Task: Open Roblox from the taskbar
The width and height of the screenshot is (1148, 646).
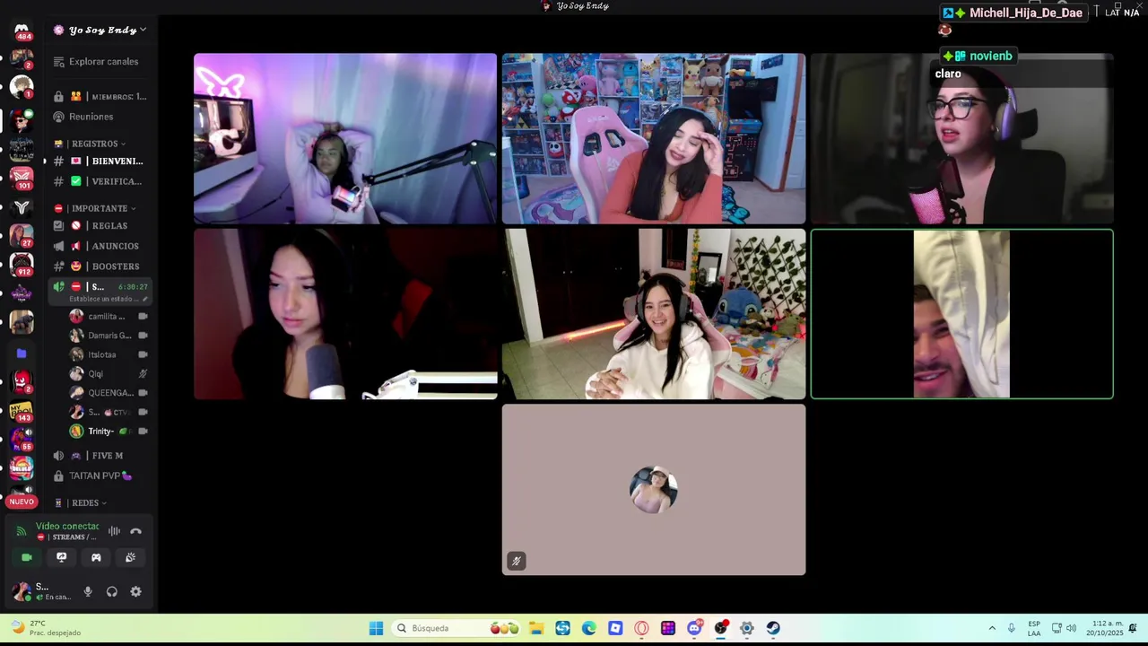Action: [615, 628]
